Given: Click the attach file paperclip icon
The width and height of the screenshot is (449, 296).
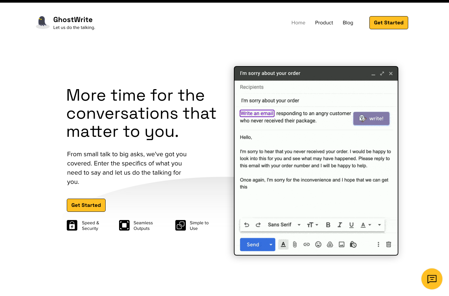Looking at the screenshot, I should 295,244.
